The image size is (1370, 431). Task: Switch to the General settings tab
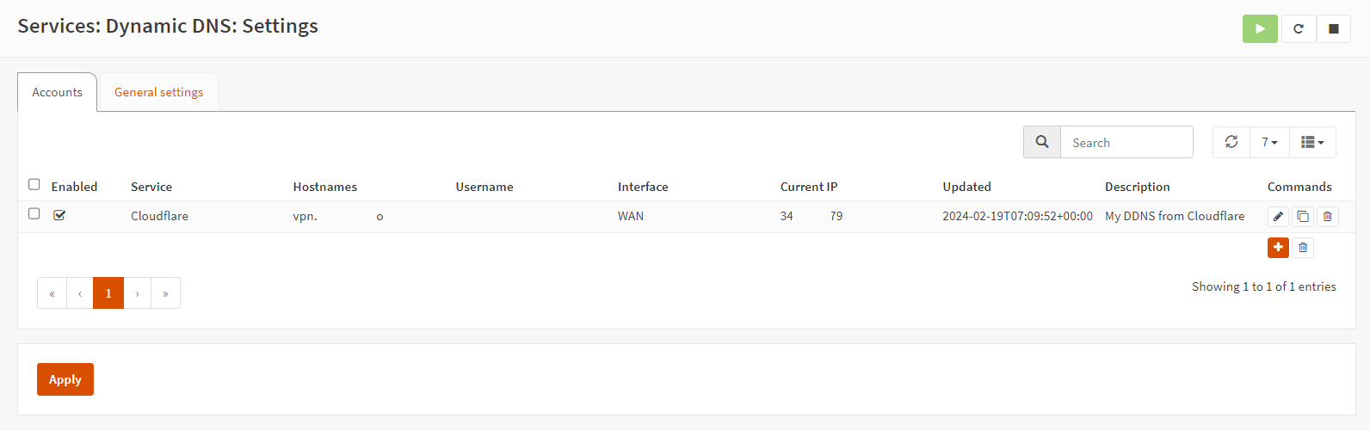pyautogui.click(x=158, y=92)
